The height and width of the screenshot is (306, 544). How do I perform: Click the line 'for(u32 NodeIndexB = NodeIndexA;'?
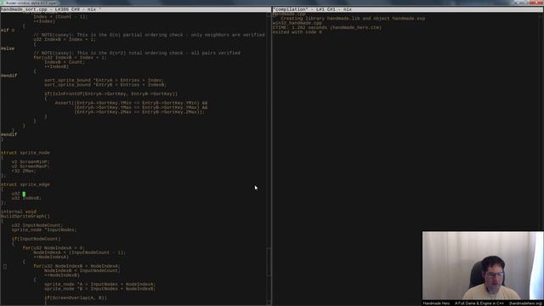tap(77, 266)
